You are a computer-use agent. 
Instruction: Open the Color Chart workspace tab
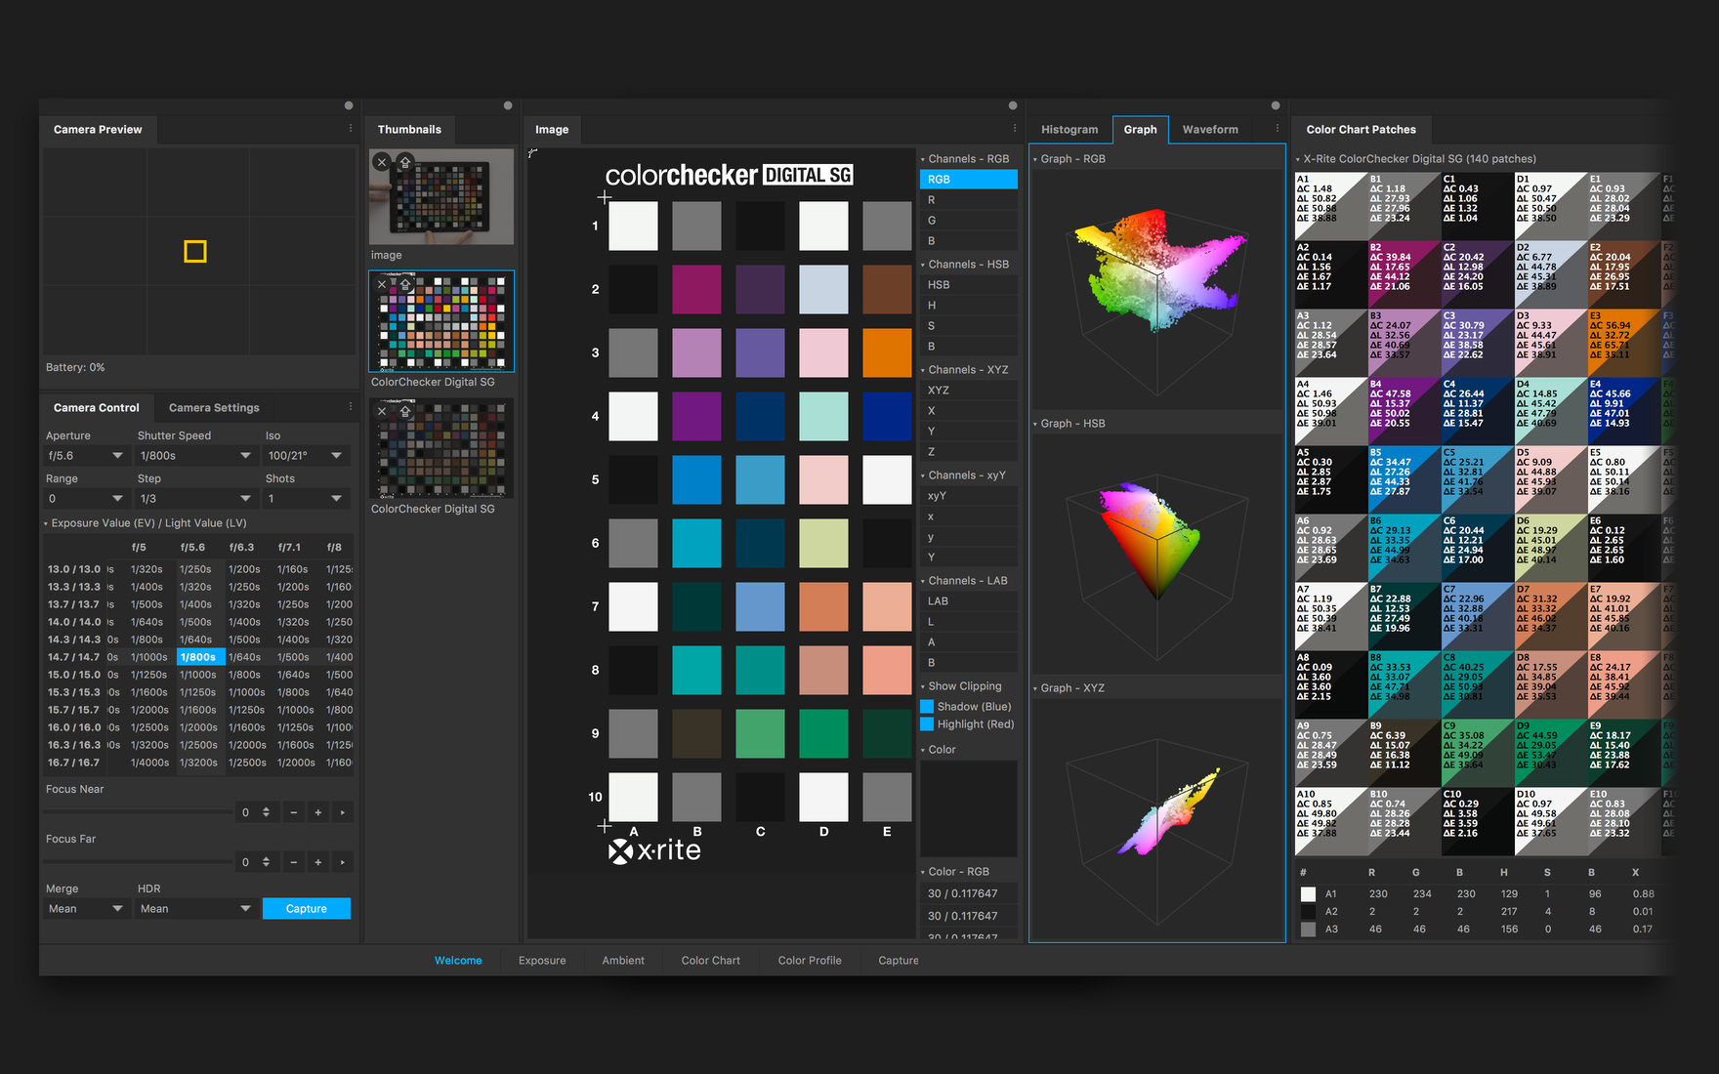[711, 961]
